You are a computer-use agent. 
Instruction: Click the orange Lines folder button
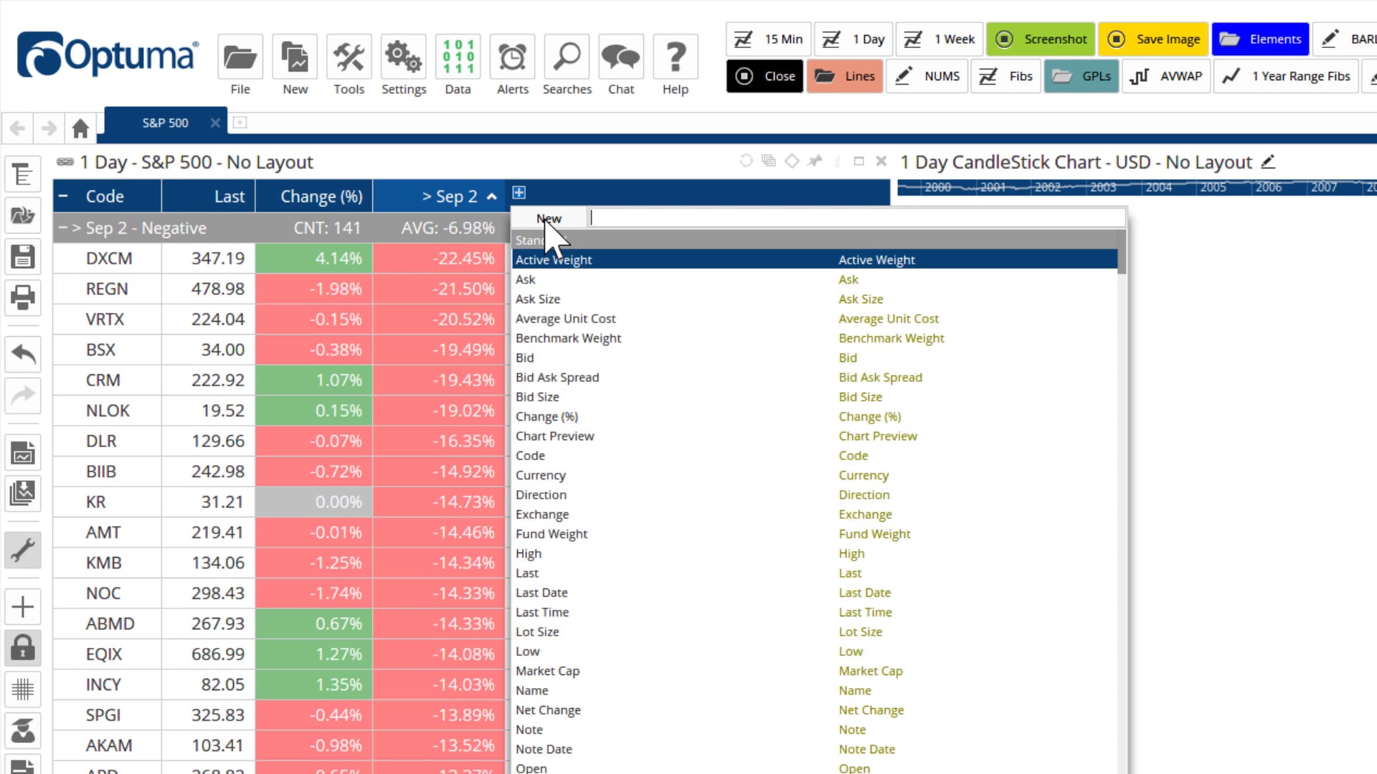(x=845, y=76)
